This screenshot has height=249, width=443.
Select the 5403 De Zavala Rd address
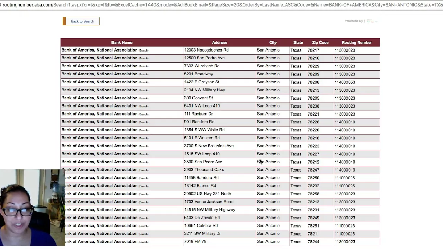202,218
